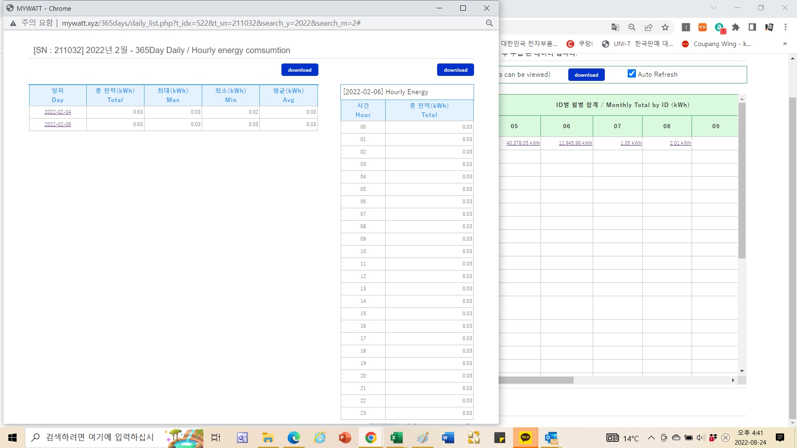Open PowerPoint from taskbar
The image size is (797, 448).
345,438
